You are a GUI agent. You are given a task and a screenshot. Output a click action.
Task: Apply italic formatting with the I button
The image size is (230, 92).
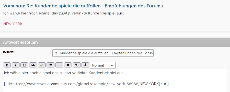16,65
